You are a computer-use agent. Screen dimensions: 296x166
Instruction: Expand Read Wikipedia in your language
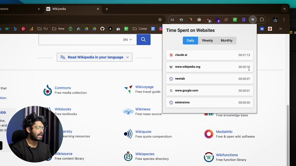94,57
